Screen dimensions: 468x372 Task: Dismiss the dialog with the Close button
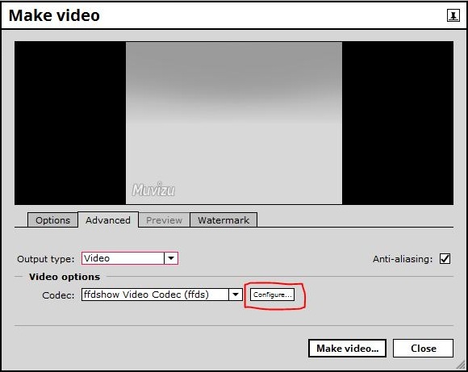(x=424, y=348)
